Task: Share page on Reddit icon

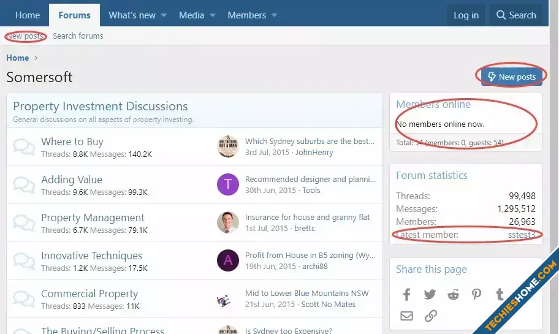Action: tap(453, 294)
